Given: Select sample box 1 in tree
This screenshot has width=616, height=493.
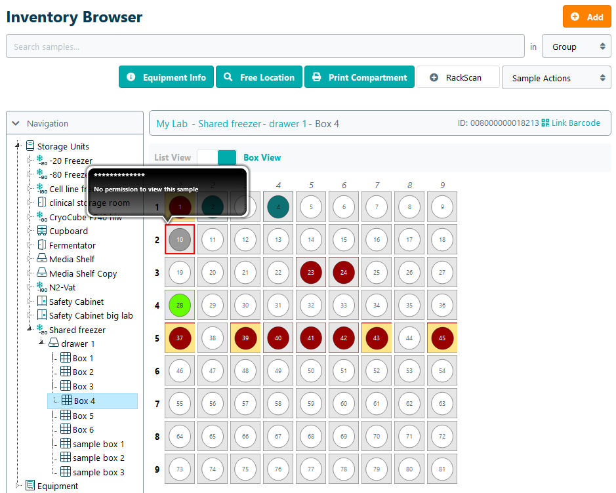Looking at the screenshot, I should (98, 444).
